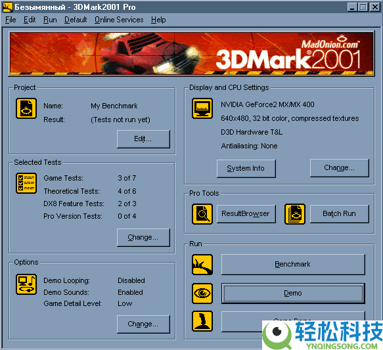Click the Selected Tests checklist icon

[26, 183]
